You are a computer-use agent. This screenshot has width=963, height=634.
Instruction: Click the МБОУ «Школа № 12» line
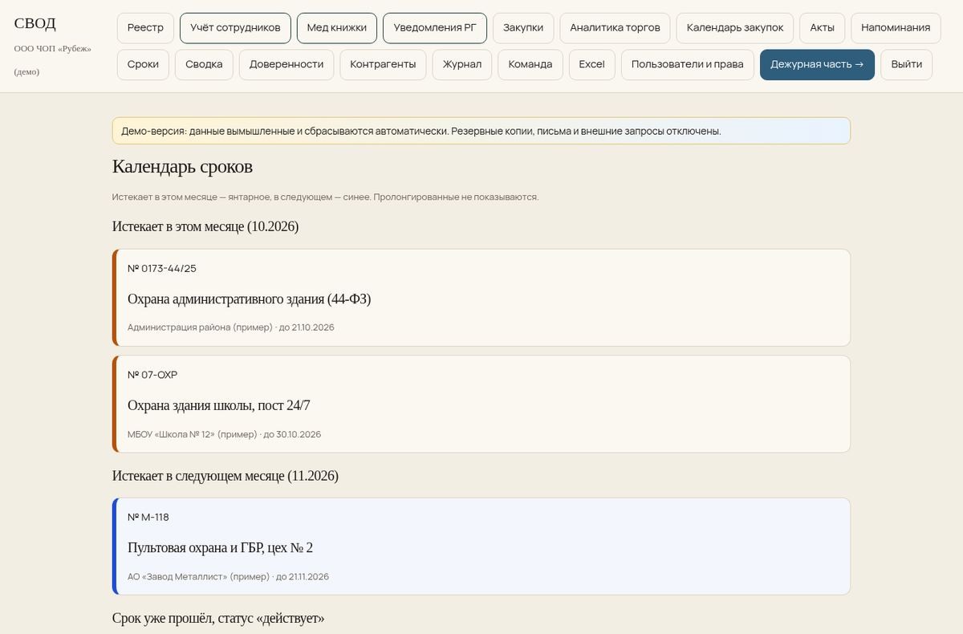point(224,434)
